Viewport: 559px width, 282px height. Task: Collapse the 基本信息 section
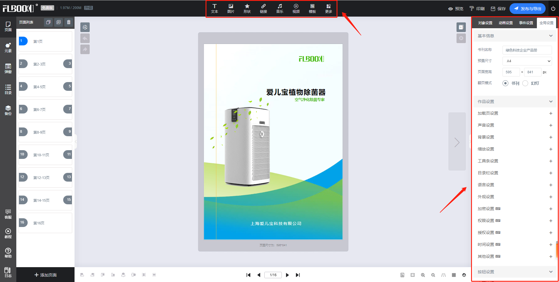point(551,36)
